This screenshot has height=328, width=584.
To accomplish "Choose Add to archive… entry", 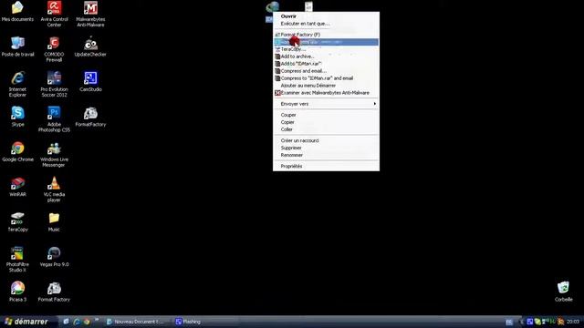I will coord(326,56).
